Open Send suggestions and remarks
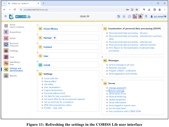The image size is (169, 127). point(123,74)
